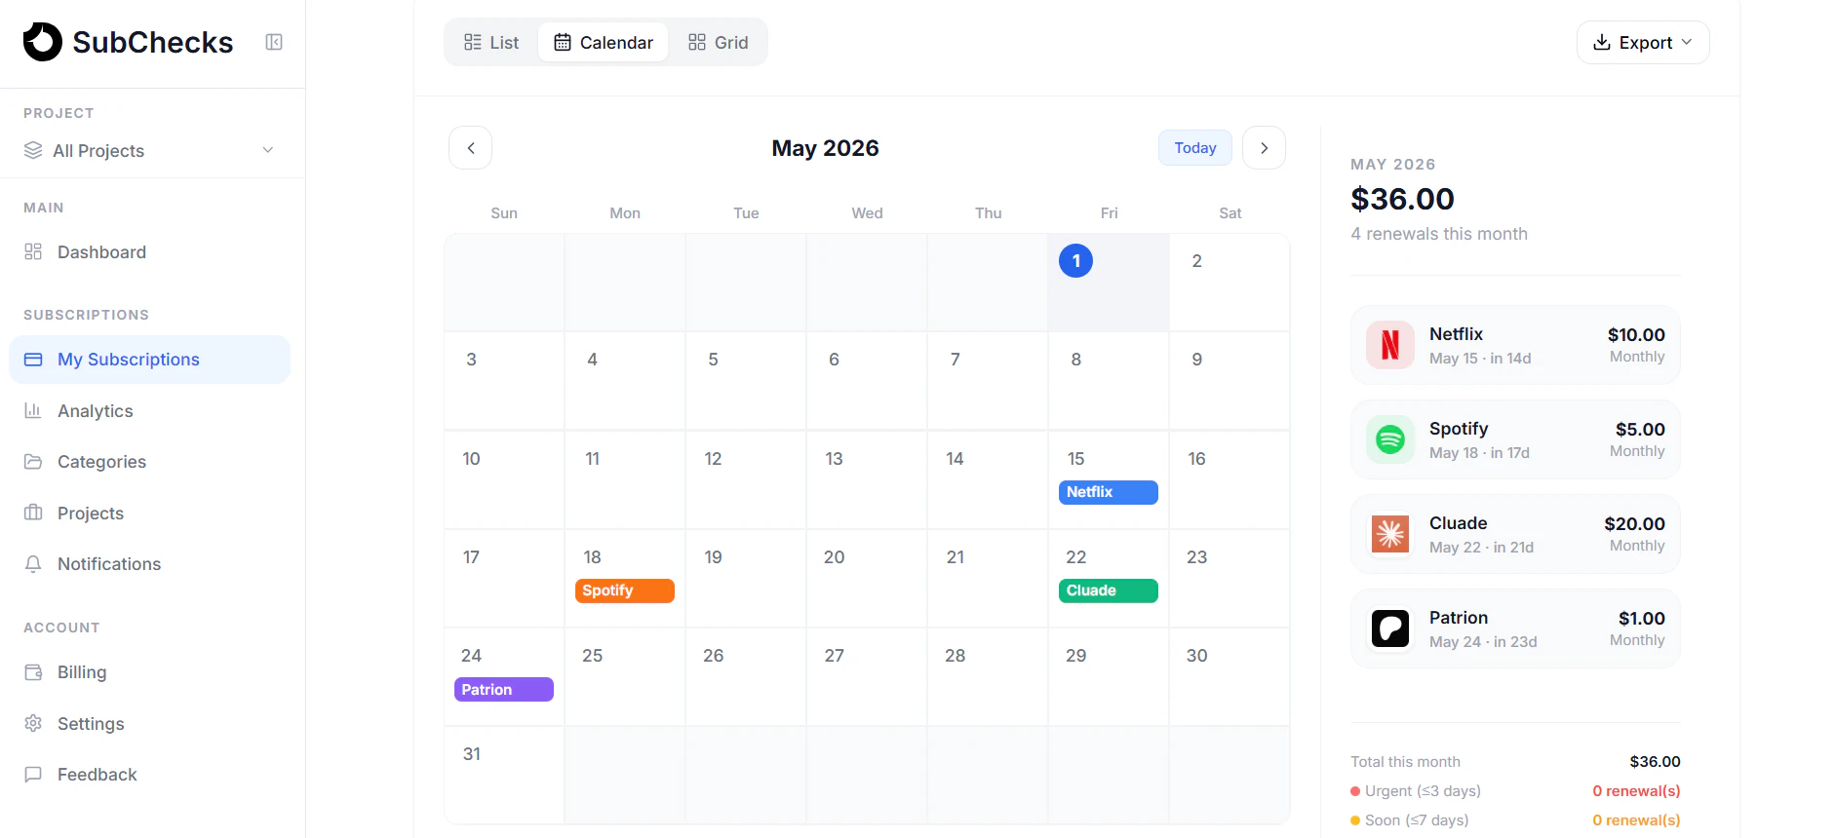The width and height of the screenshot is (1835, 838).
Task: Click the Analytics chart icon
Action: (33, 410)
